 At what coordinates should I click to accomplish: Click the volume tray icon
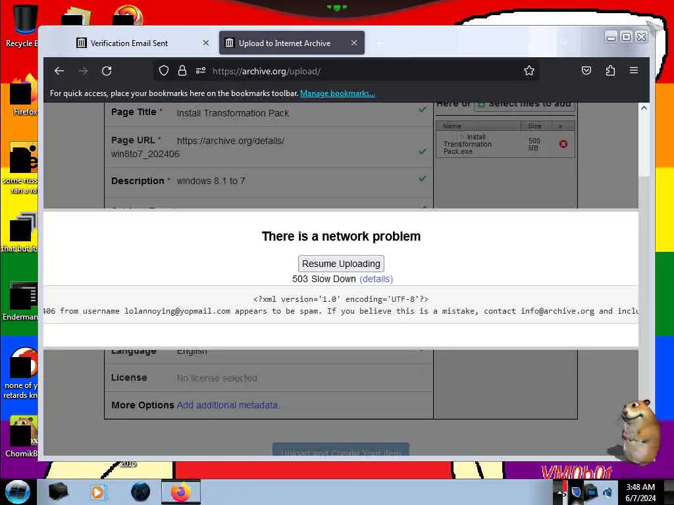(x=608, y=492)
